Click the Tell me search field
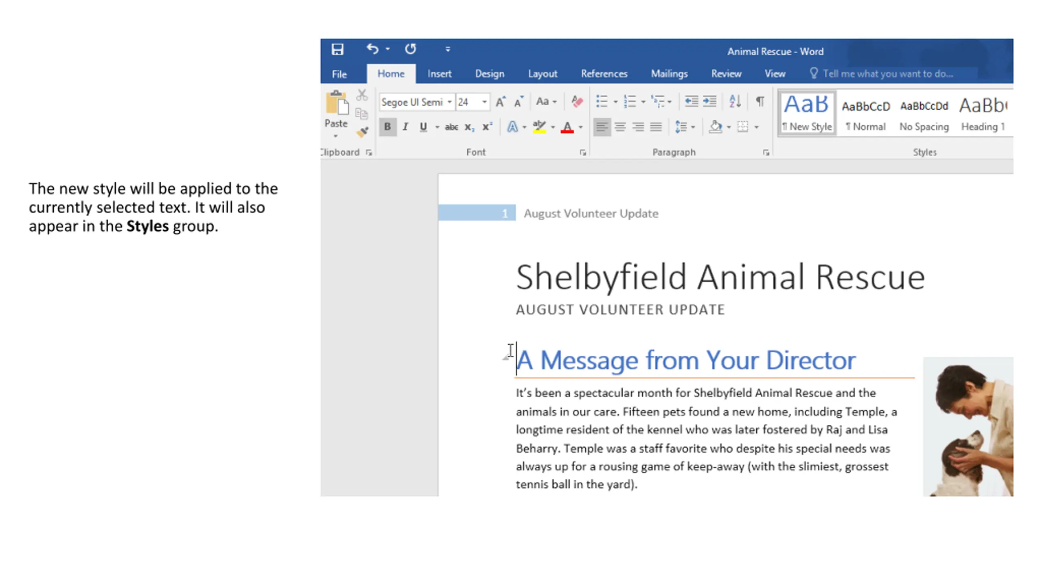1042x586 pixels. [887, 74]
